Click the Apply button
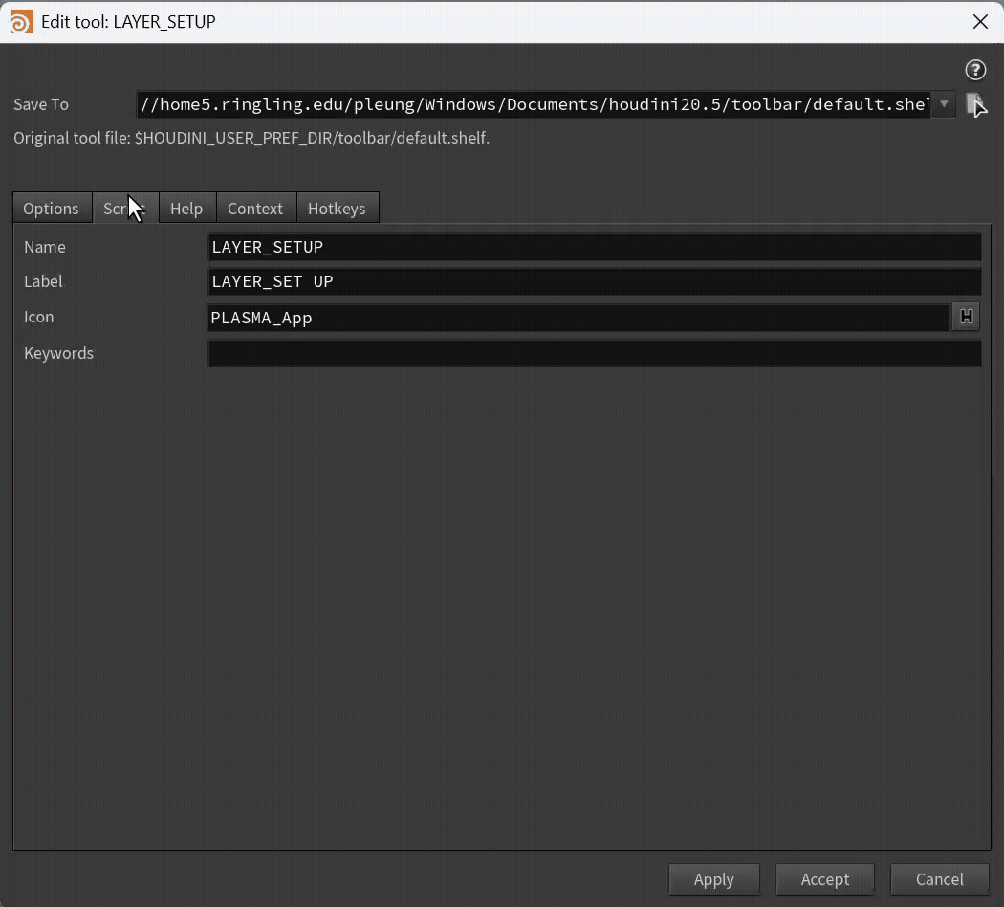The width and height of the screenshot is (1004, 907). [x=714, y=879]
